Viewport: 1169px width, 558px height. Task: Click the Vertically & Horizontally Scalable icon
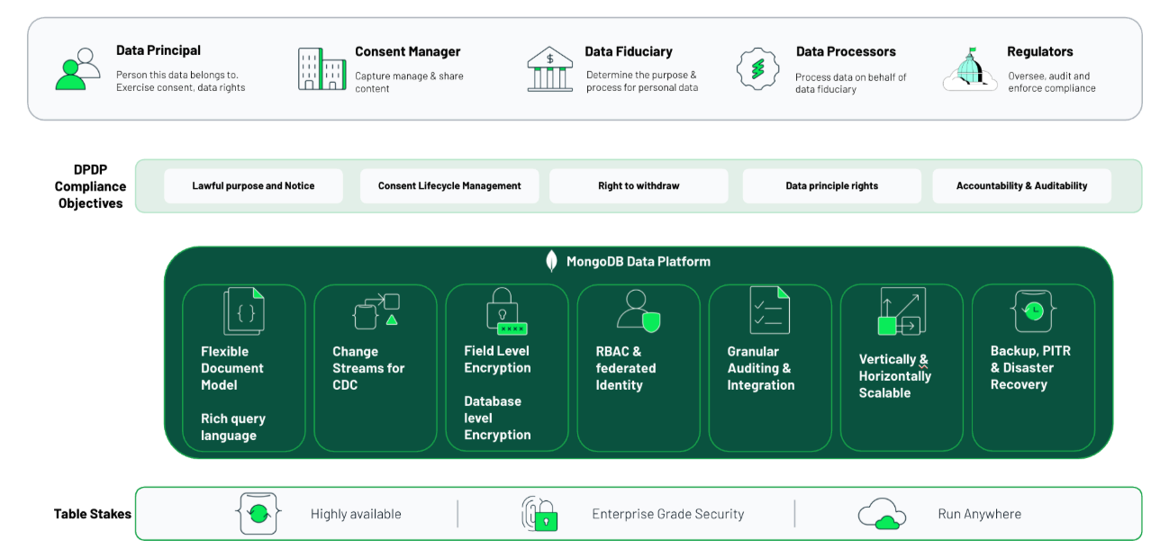pos(902,311)
